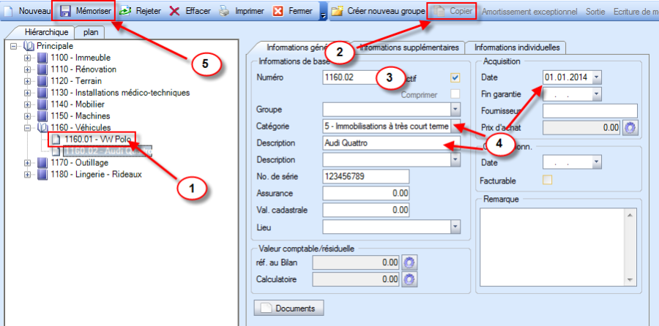Click the Mémoriser label in toolbar
This screenshot has height=326, width=659.
tap(93, 11)
